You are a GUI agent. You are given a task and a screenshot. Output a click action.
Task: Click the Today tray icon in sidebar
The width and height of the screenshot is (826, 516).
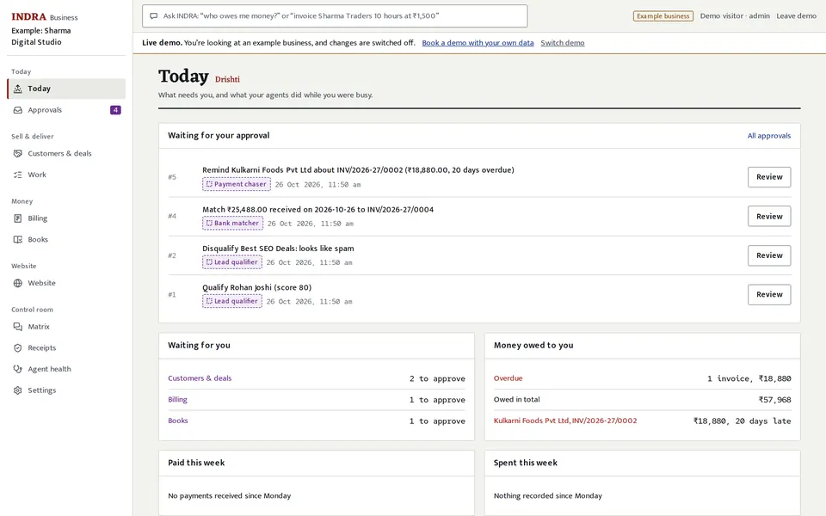click(x=18, y=89)
